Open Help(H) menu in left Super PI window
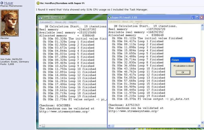This screenshot has height=130, width=204. pos(73,22)
